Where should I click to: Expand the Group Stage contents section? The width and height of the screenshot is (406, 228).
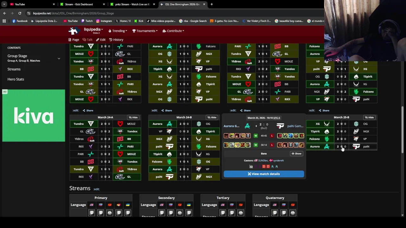click(x=59, y=58)
